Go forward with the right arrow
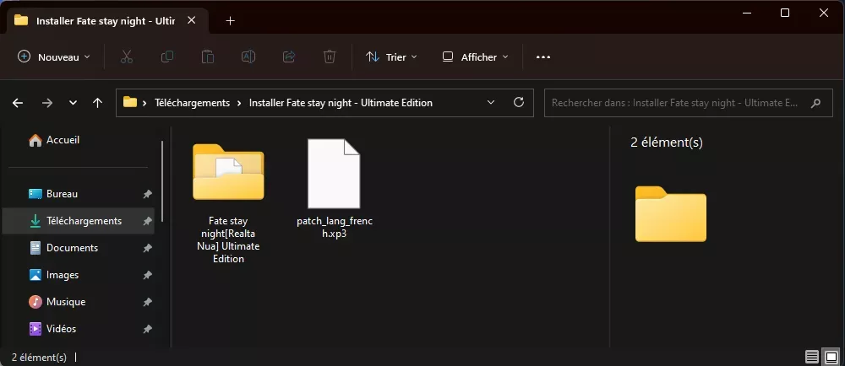 (47, 103)
